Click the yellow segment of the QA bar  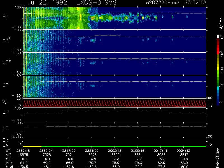[32, 146]
